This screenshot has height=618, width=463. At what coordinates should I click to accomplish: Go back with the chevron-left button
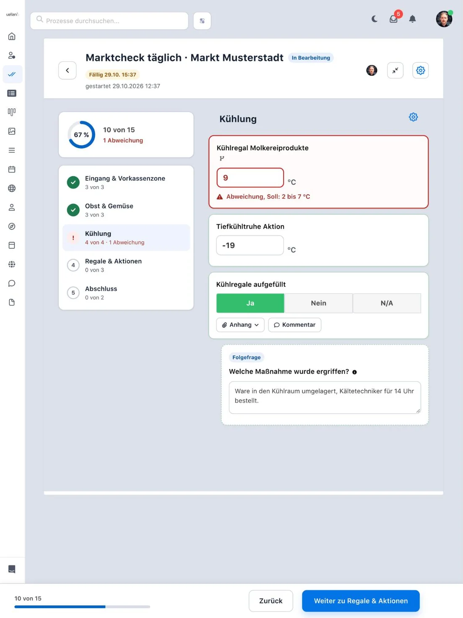coord(67,70)
